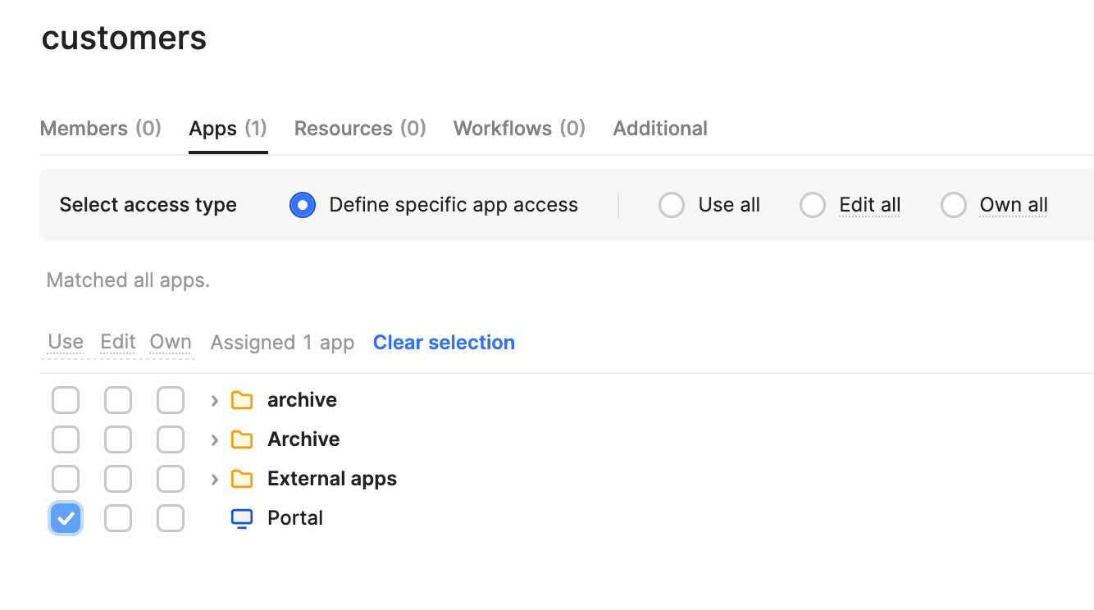Switch to the Members tab
This screenshot has width=1094, height=610.
click(100, 129)
